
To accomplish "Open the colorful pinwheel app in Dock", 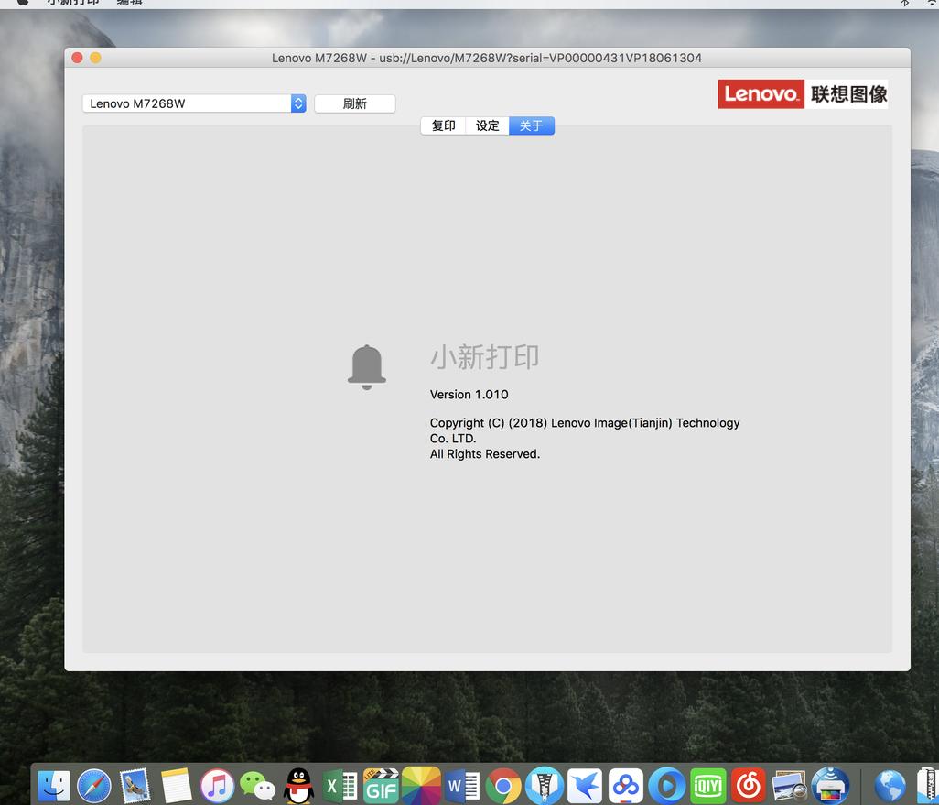I will [x=422, y=785].
